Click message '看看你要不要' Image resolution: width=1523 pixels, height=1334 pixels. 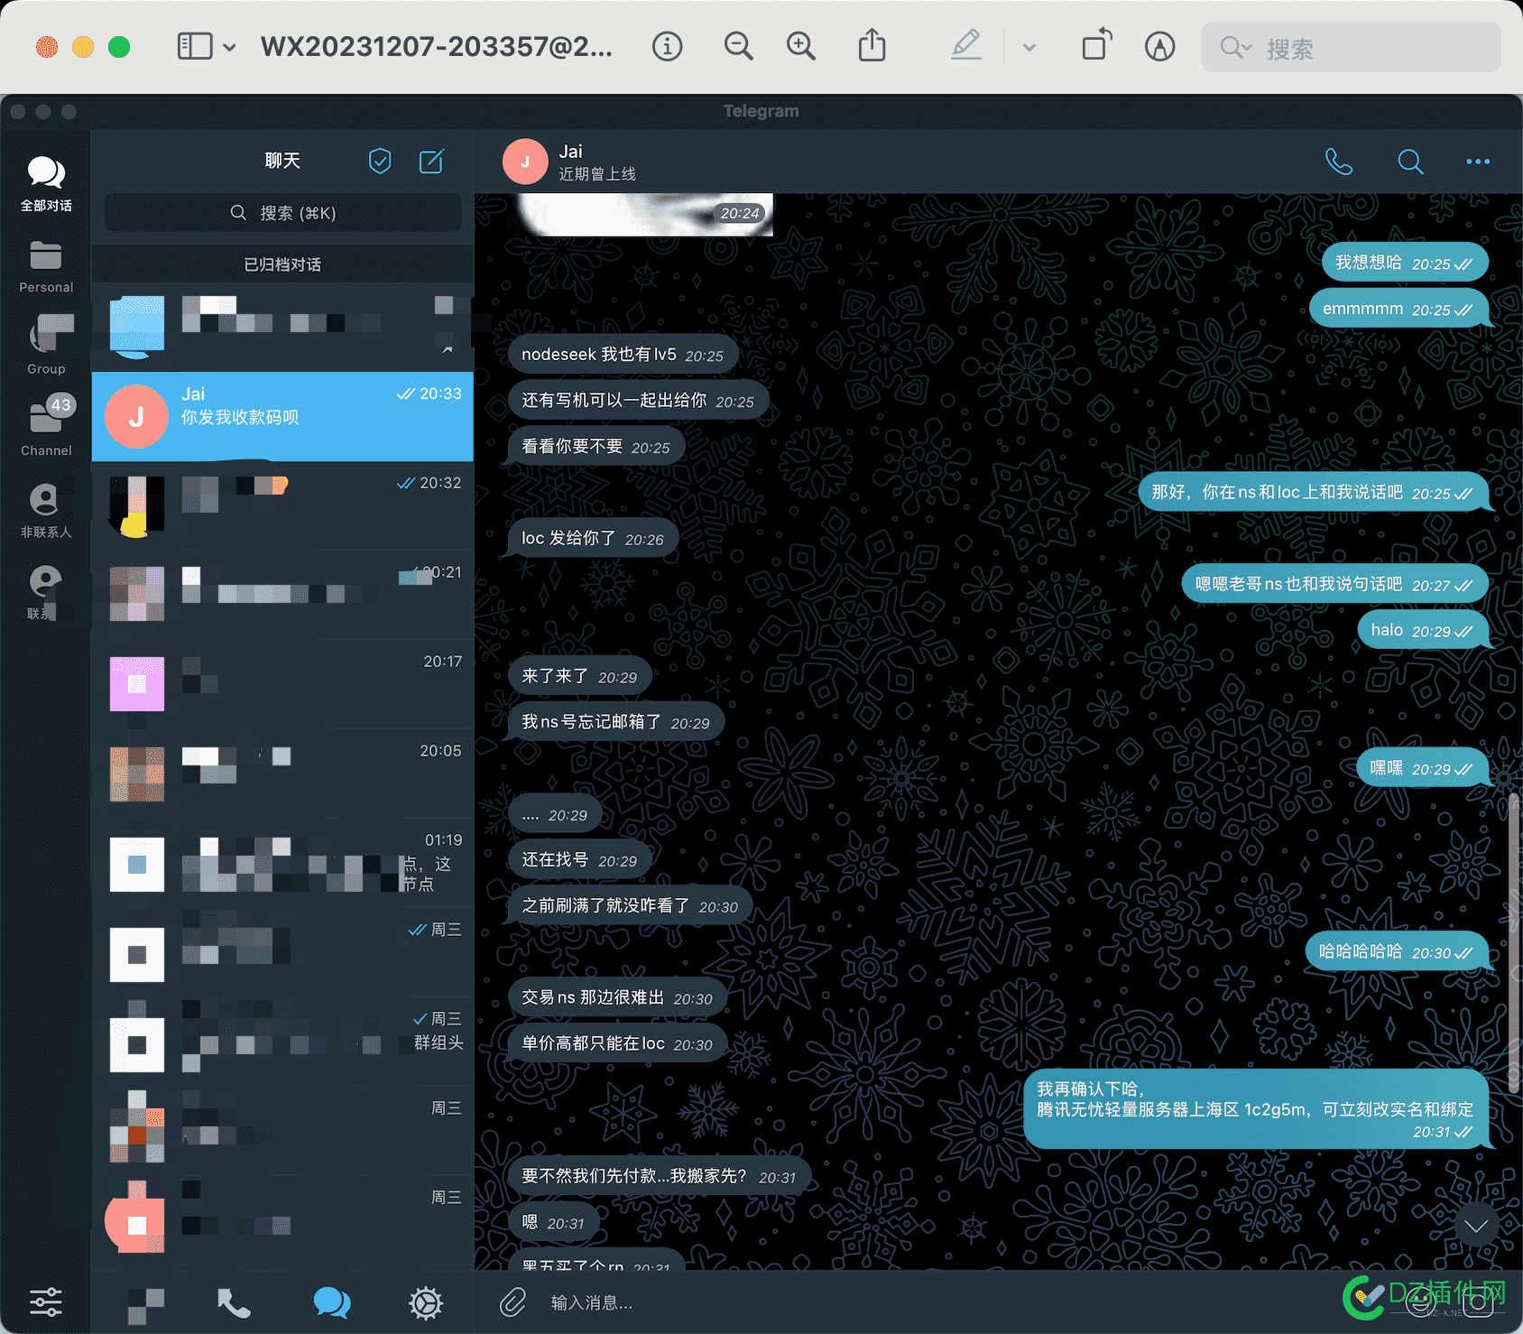[x=595, y=447]
